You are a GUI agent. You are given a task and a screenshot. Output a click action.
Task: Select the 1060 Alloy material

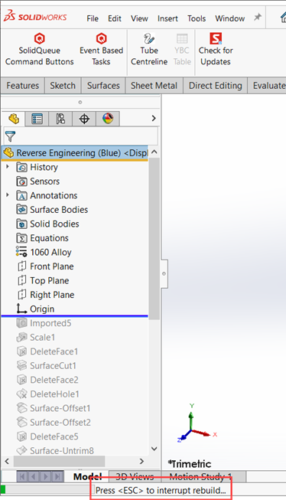pyautogui.click(x=44, y=252)
